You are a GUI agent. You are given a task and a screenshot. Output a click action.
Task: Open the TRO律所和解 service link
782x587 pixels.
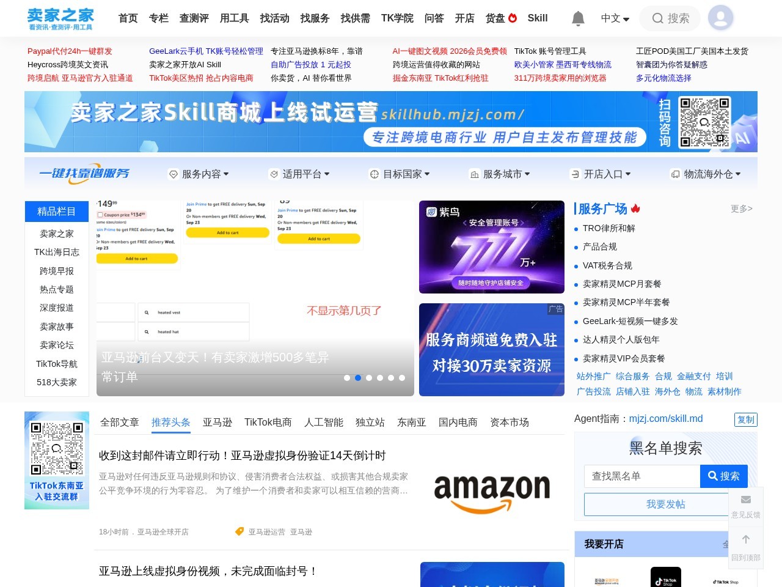609,228
